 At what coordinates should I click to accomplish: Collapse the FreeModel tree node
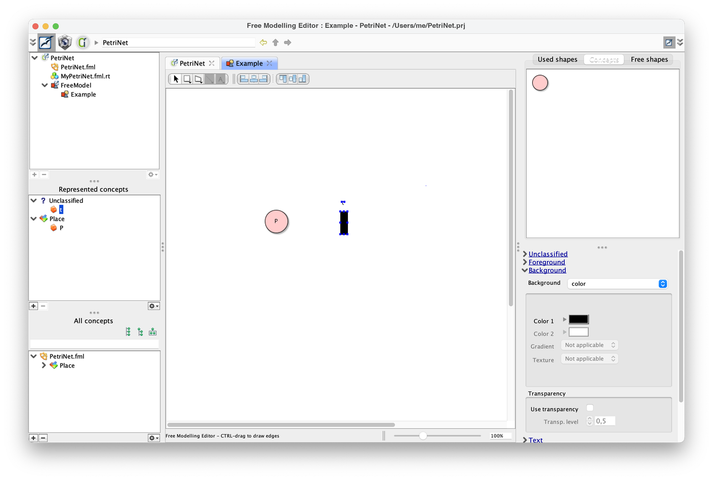click(45, 85)
